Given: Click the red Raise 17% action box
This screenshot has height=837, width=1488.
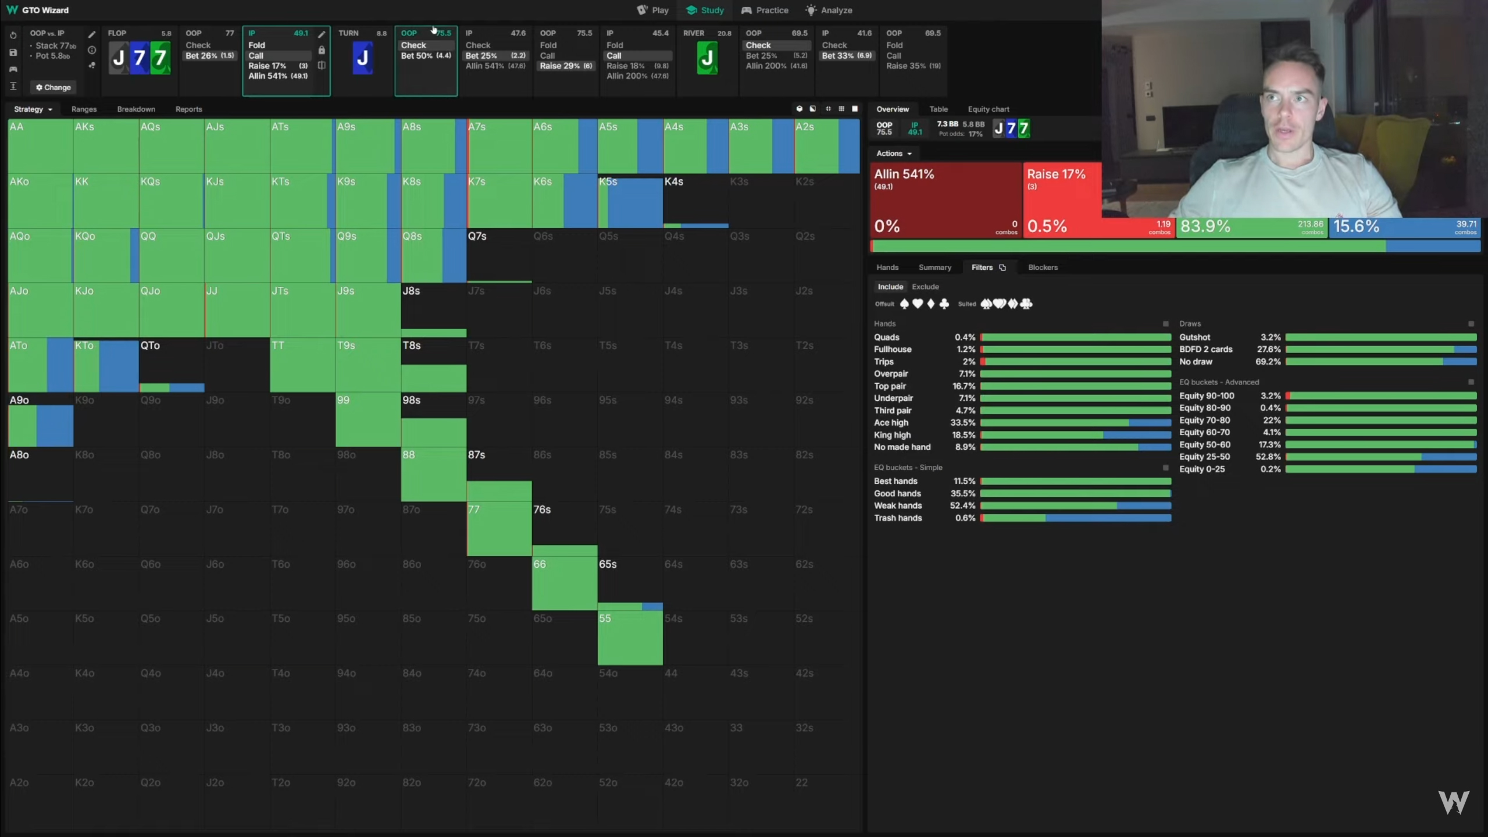Looking at the screenshot, I should (1061, 198).
